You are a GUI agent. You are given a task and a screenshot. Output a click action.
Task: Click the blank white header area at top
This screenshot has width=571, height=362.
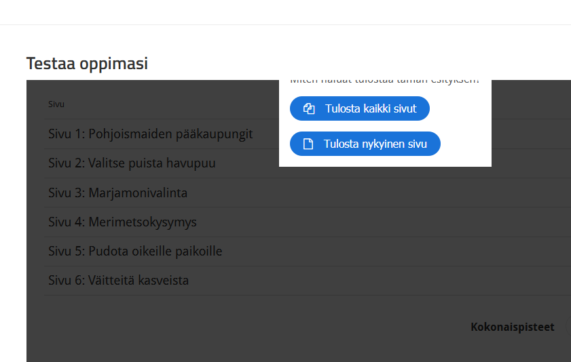click(x=285, y=12)
